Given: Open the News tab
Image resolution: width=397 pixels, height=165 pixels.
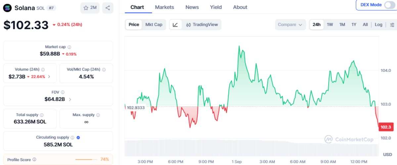Looking at the screenshot, I should coord(192,7).
